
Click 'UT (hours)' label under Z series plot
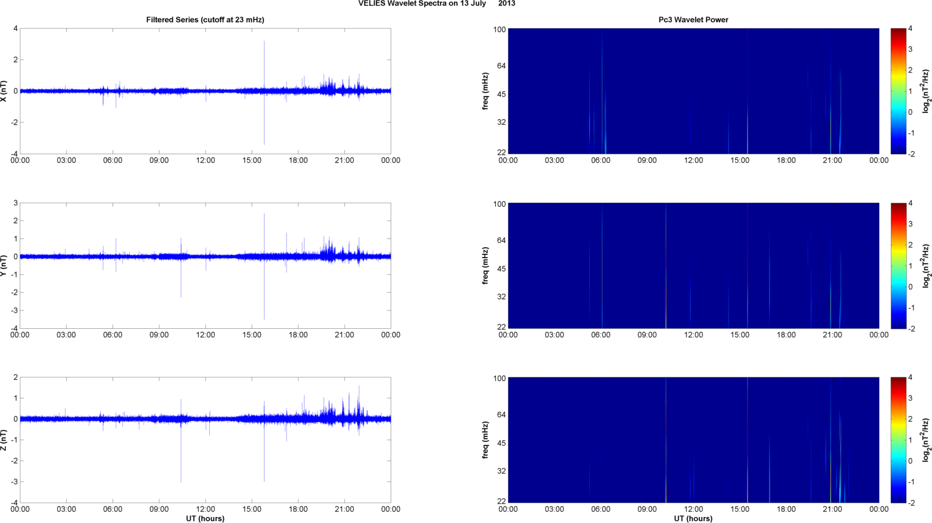[205, 519]
